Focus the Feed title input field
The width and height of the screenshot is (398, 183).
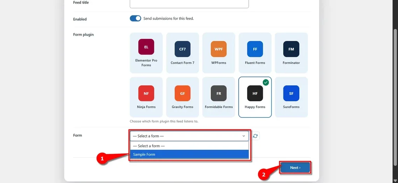189,3
